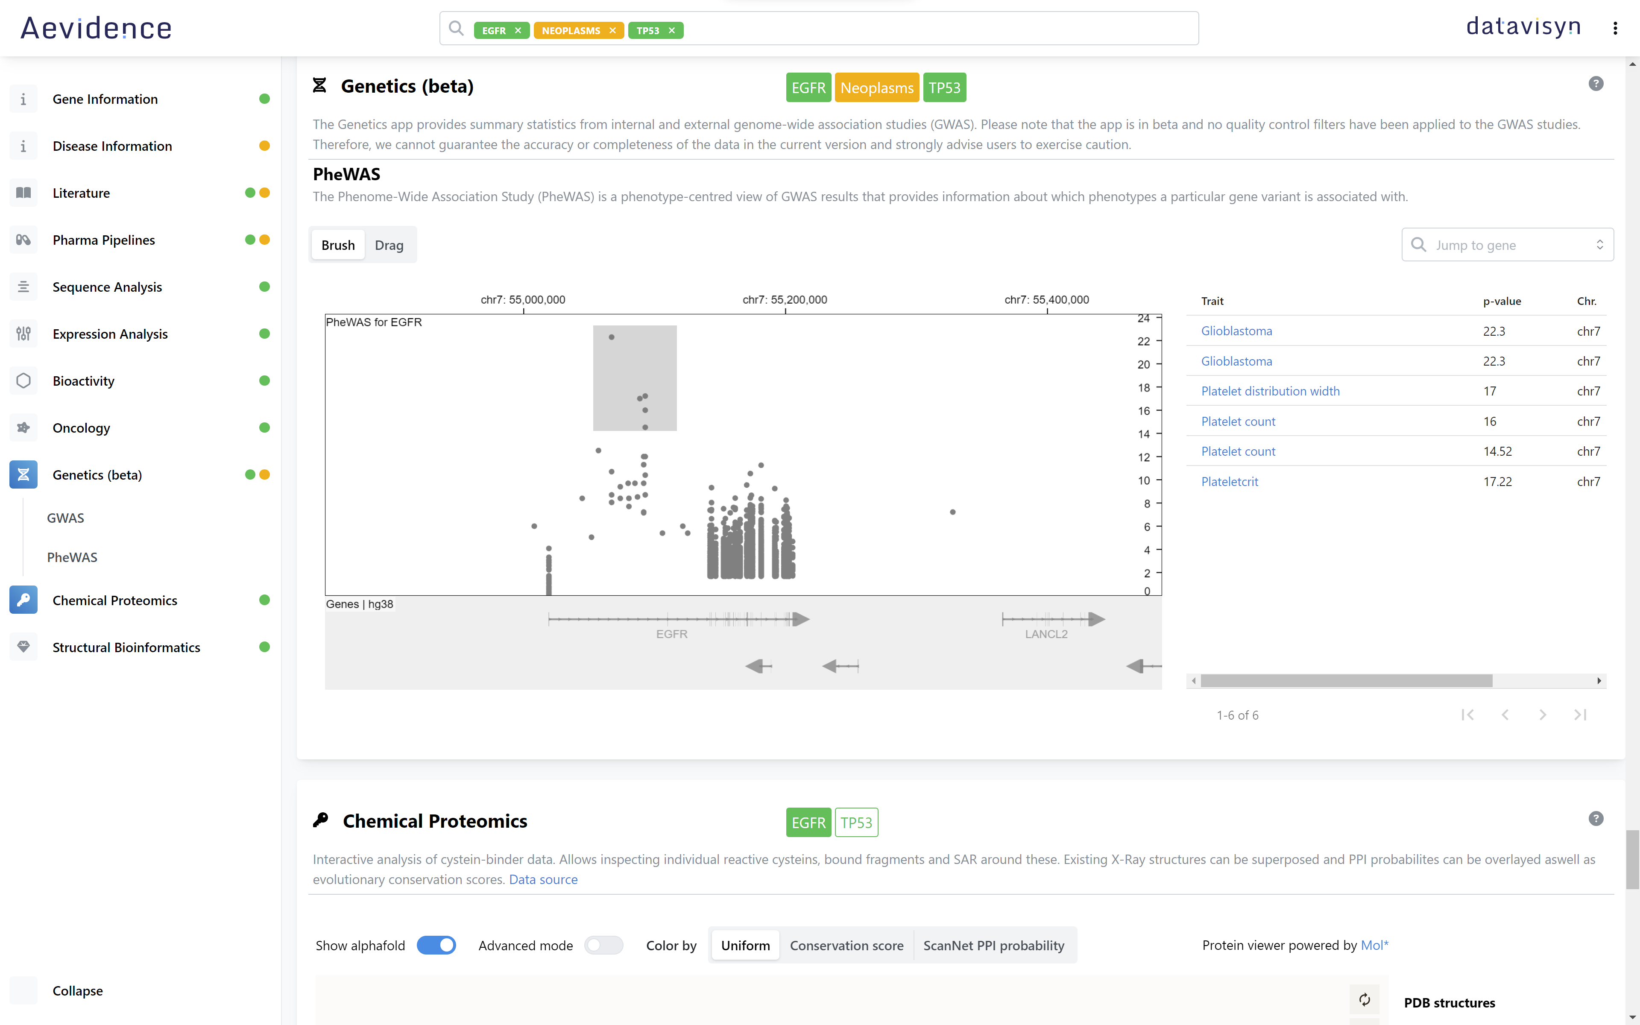Click the Glioblastoma trait link
Viewport: 1640px width, 1025px height.
tap(1236, 329)
